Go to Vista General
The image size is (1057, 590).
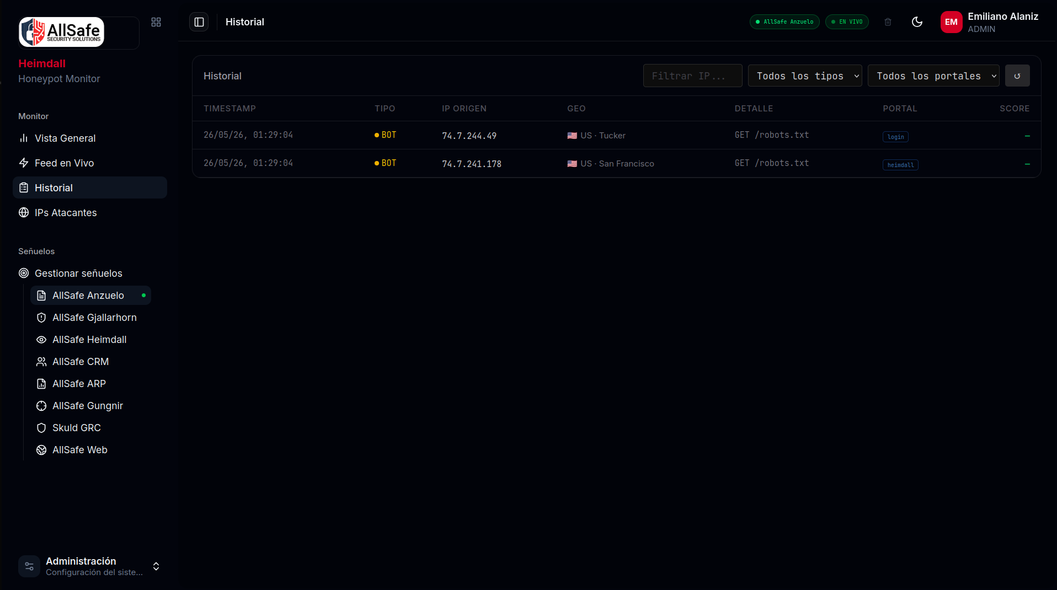(90, 138)
